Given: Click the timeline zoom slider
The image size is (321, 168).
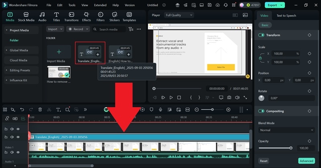Looking at the screenshot, I should (212, 110).
